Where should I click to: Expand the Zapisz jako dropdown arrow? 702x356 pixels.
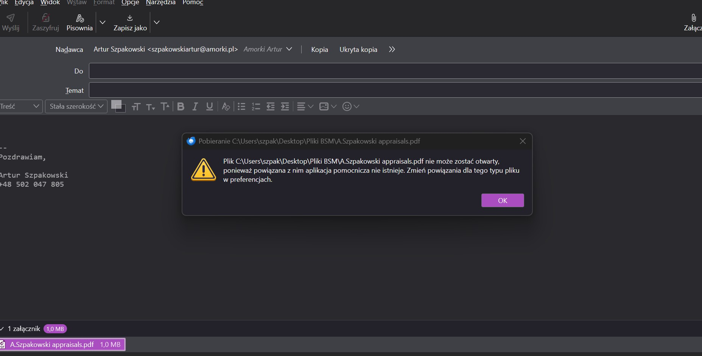point(157,22)
